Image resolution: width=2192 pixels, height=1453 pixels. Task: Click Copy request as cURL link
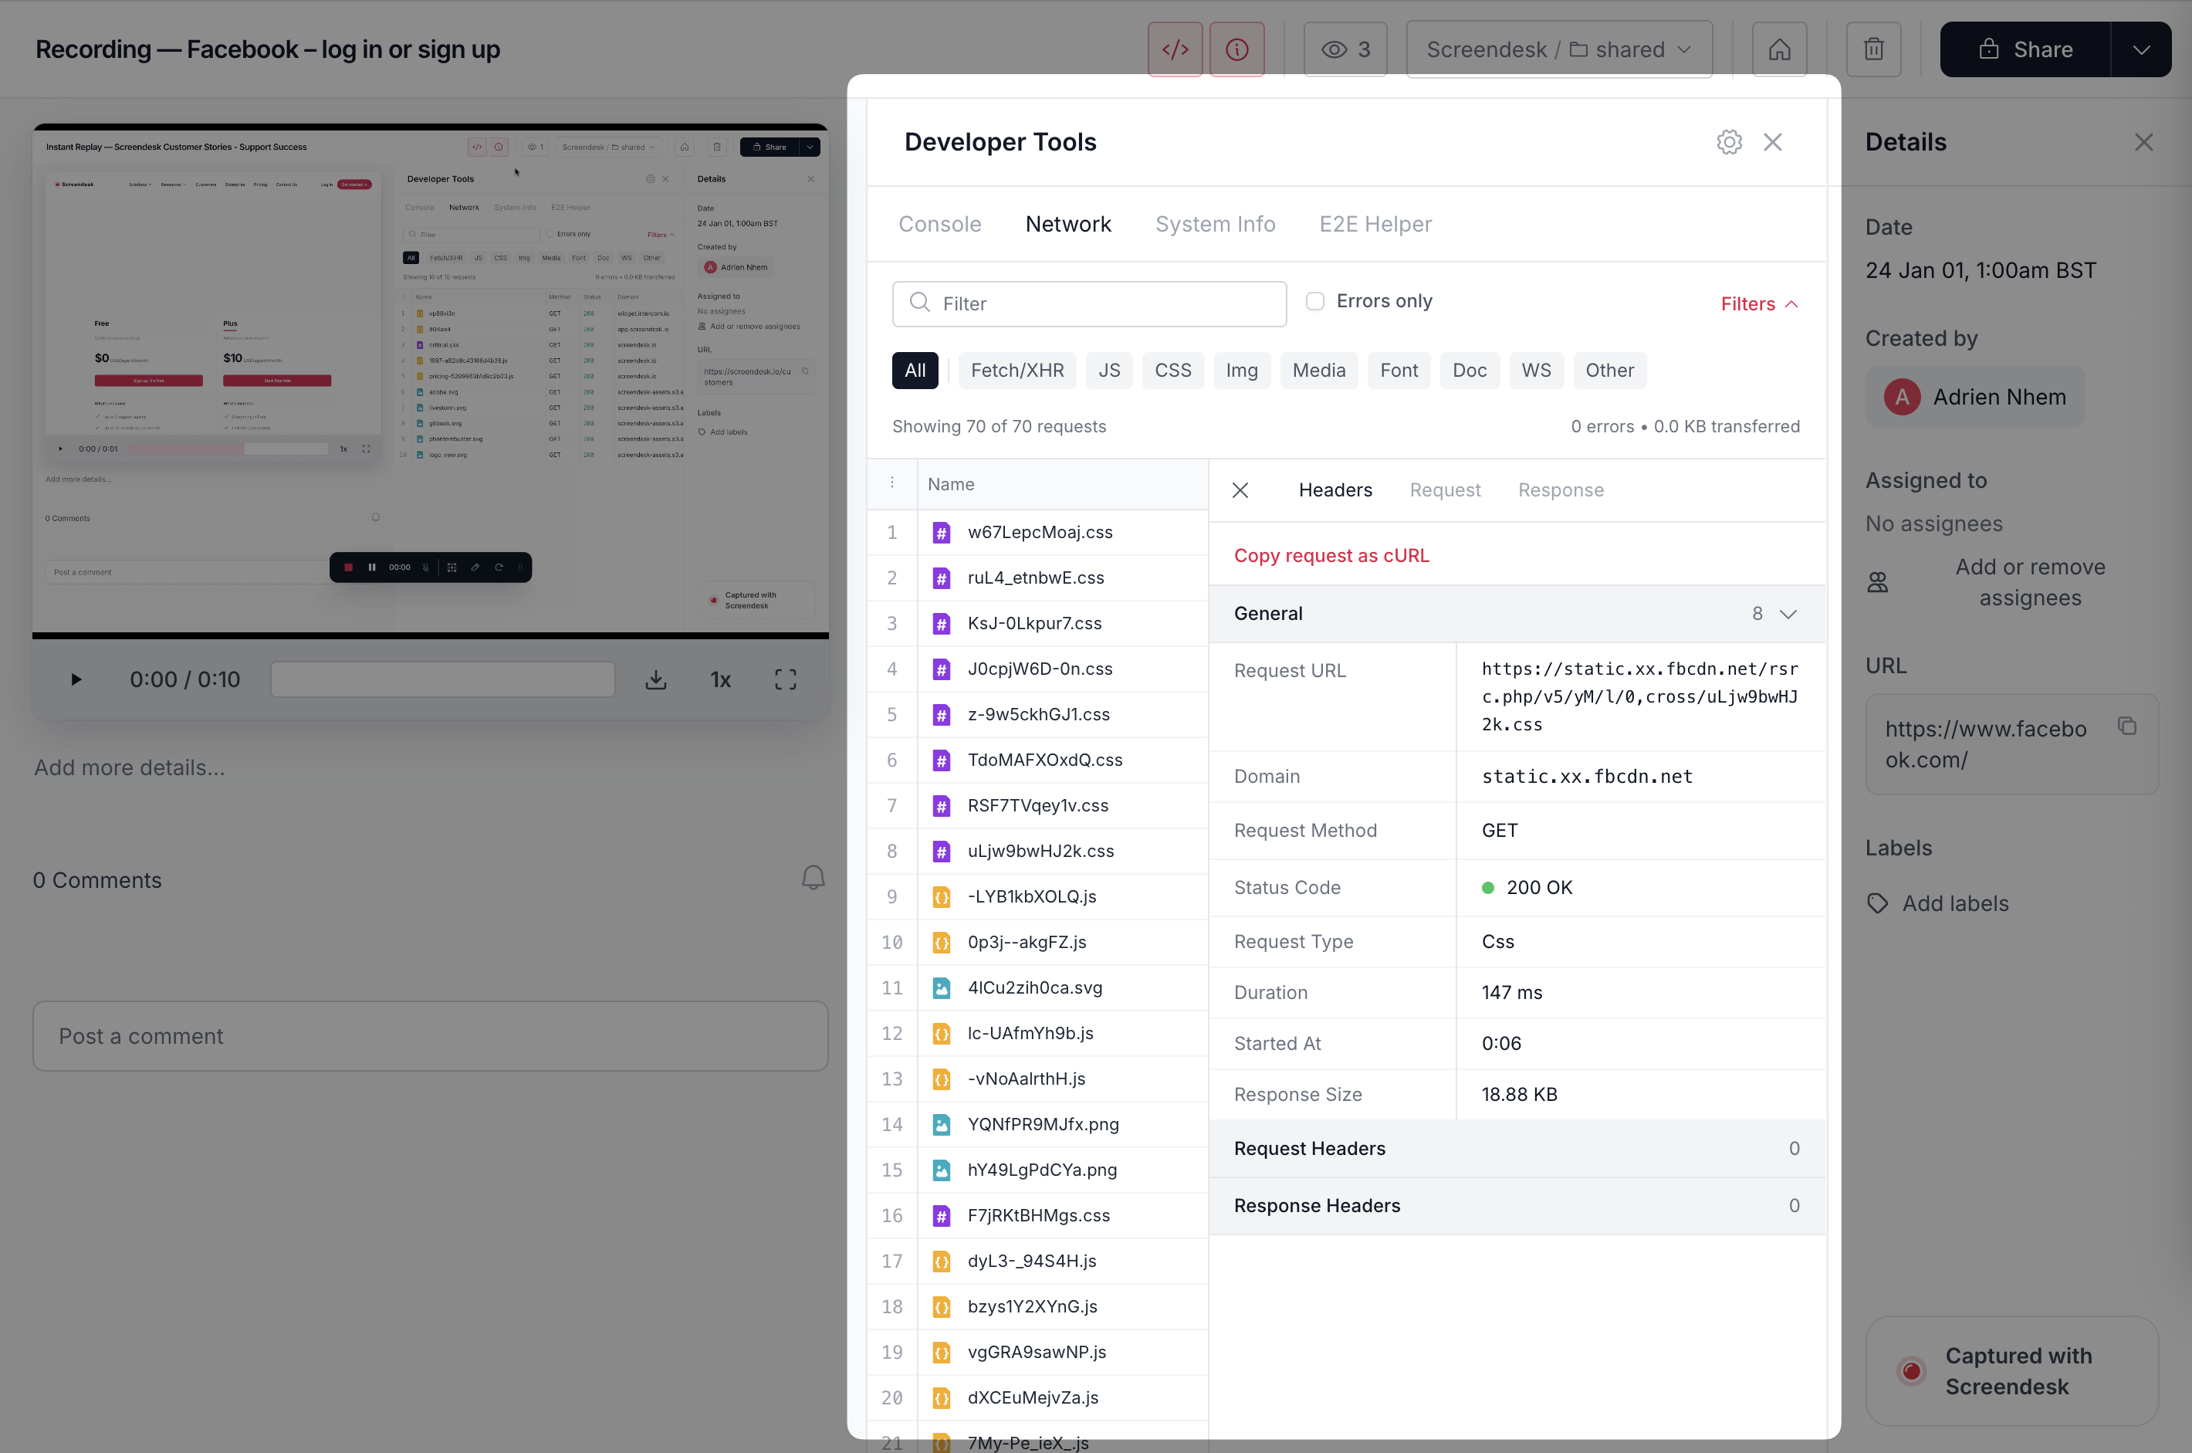click(1331, 555)
